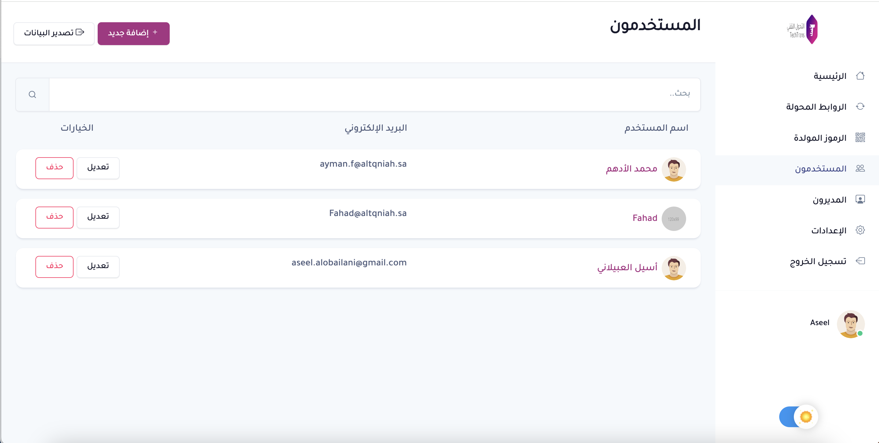Image resolution: width=879 pixels, height=443 pixels.
Task: Click the search magnifier icon
Action: (32, 95)
